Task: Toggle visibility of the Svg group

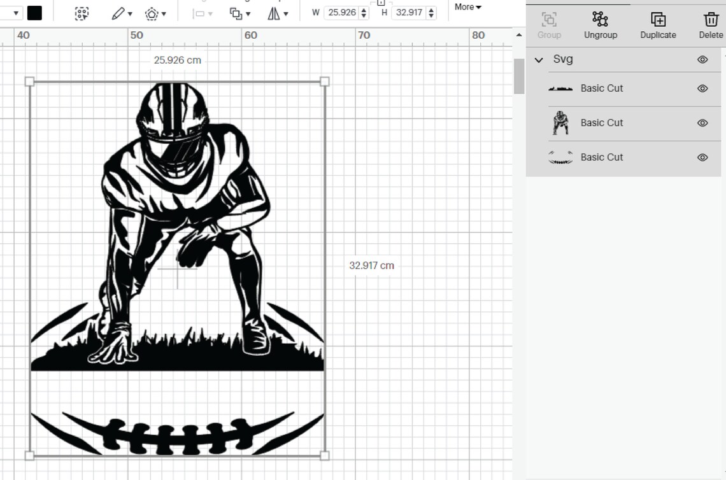Action: pyautogui.click(x=702, y=60)
